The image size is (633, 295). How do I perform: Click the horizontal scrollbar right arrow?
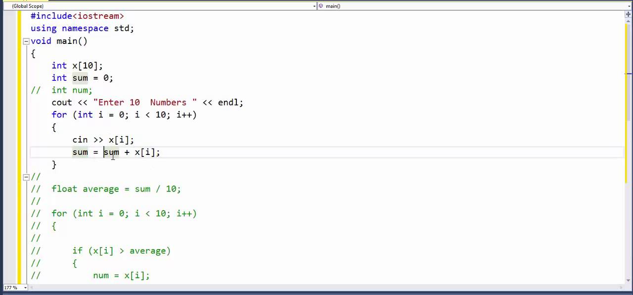pos(621,288)
